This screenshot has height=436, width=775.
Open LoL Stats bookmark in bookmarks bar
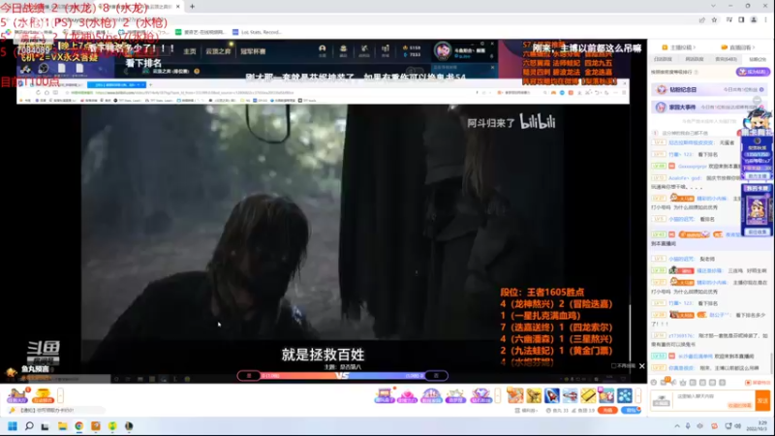(x=257, y=32)
